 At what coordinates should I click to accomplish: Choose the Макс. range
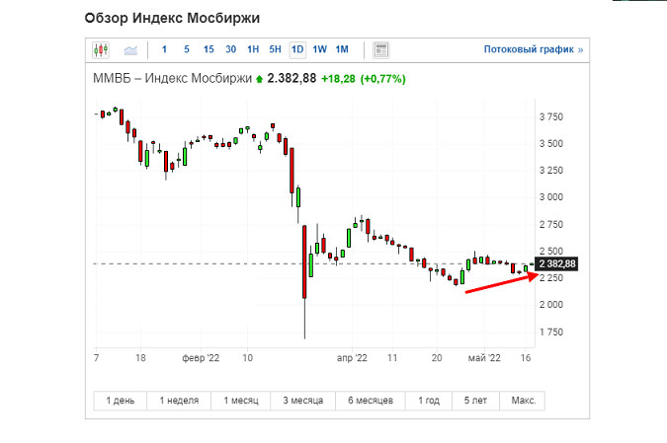click(523, 401)
